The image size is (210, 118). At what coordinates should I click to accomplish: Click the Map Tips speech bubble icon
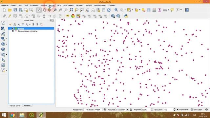(x=172, y=10)
